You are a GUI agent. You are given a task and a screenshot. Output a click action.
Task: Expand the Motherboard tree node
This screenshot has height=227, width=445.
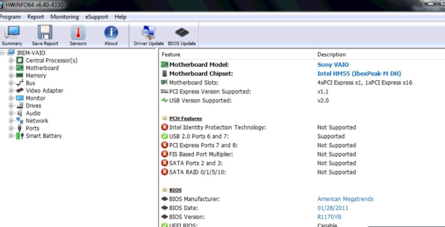pyautogui.click(x=11, y=68)
